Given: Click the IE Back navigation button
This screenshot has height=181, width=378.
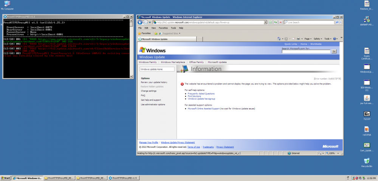Looking at the screenshot, I should point(140,22).
